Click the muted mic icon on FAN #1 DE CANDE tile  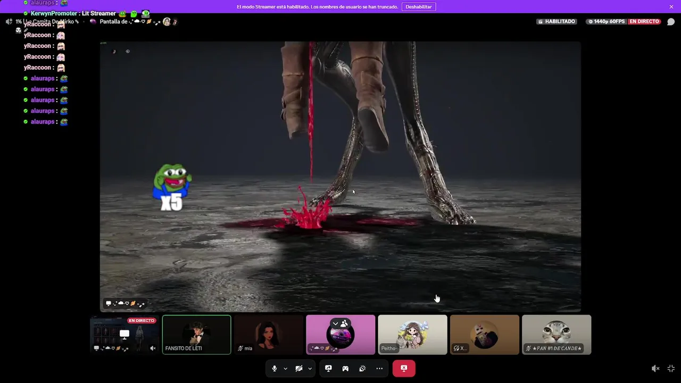coord(528,348)
